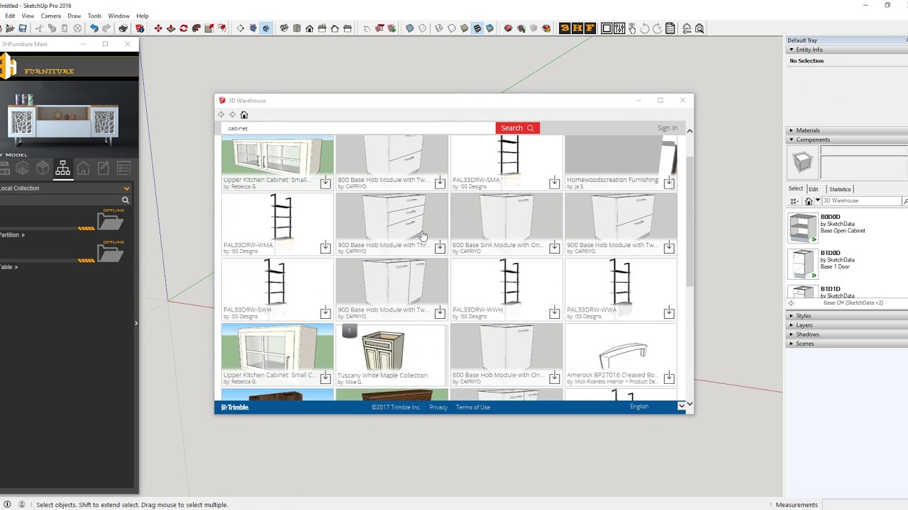Screen dimensions: 908x510
Task: Switch to Iso camera view icon
Action: point(284,28)
